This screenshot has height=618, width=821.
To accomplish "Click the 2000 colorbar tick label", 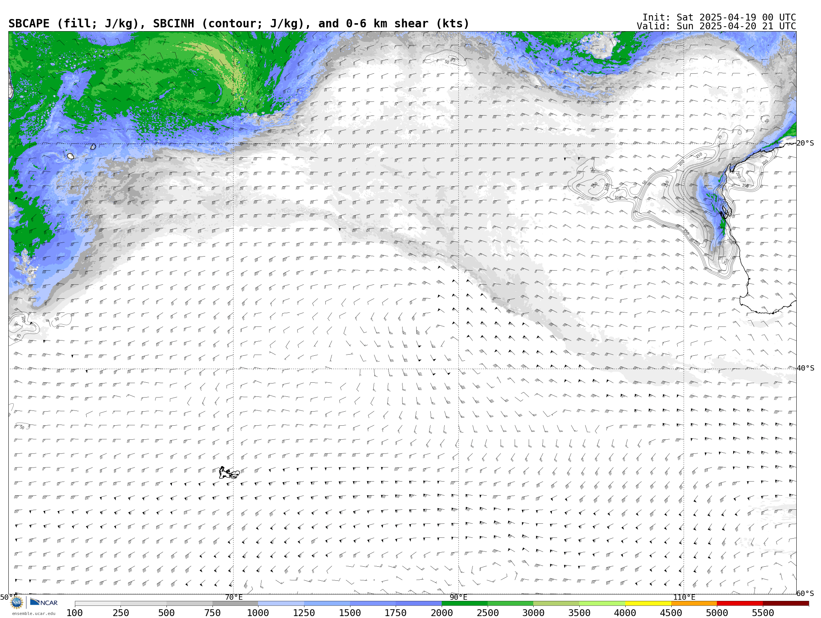I will pos(442,613).
